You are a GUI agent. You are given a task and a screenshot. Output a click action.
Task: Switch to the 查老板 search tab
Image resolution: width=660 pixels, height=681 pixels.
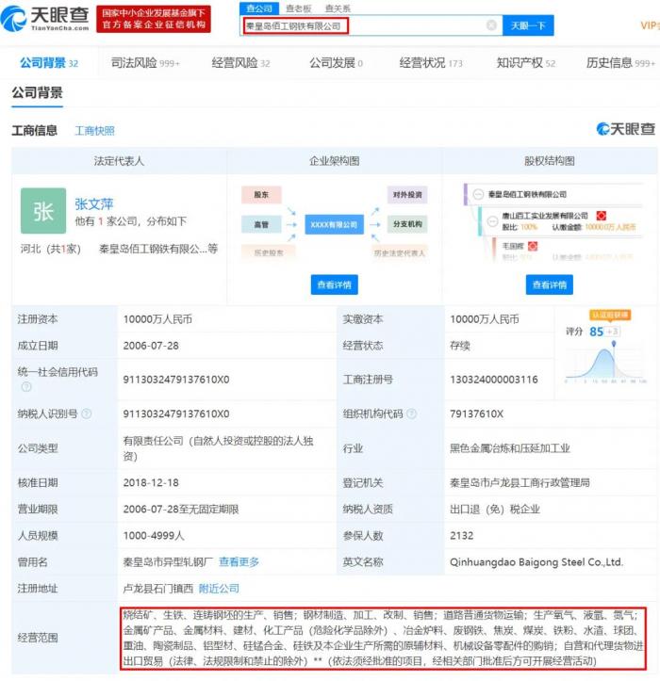pos(299,8)
